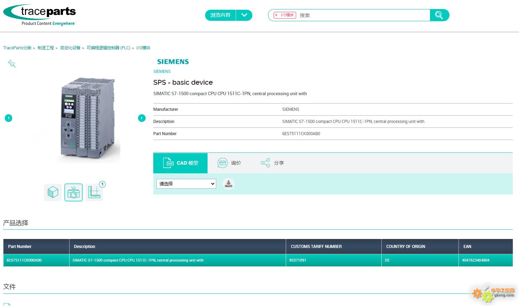Viewport: 519px width, 306px height.
Task: Open the 询价 tab
Action: point(229,163)
